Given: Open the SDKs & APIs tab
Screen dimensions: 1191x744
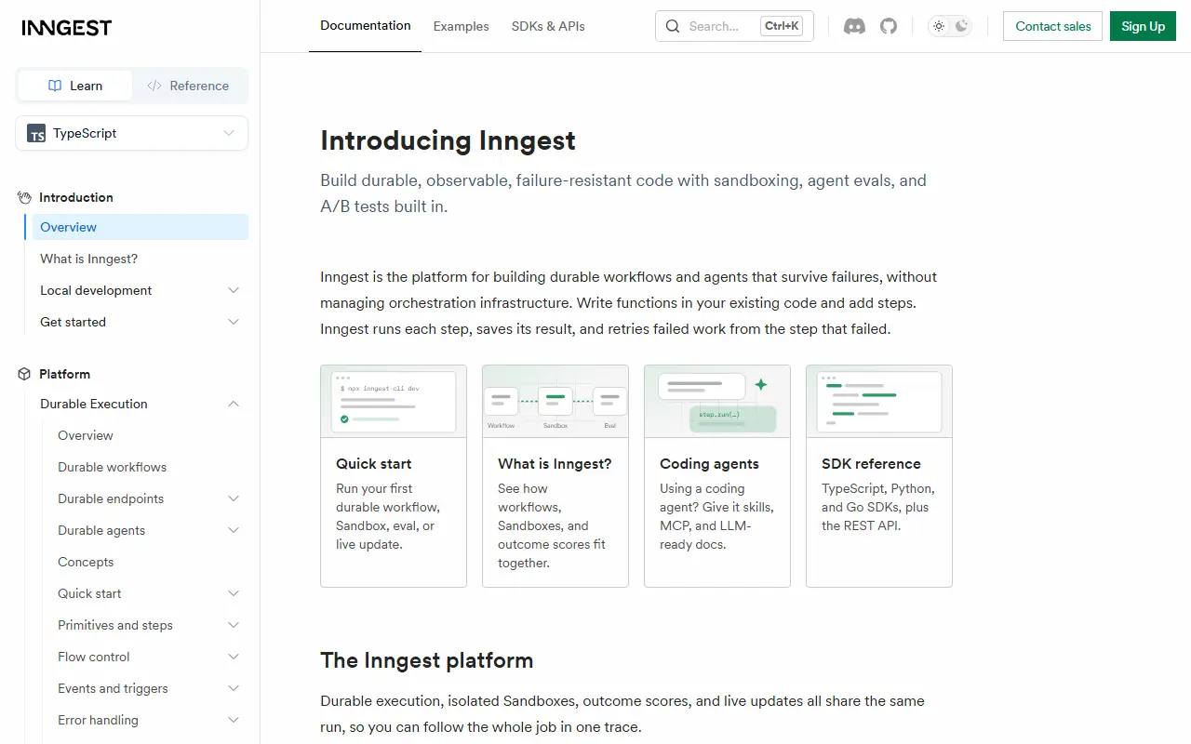Looking at the screenshot, I should point(548,26).
